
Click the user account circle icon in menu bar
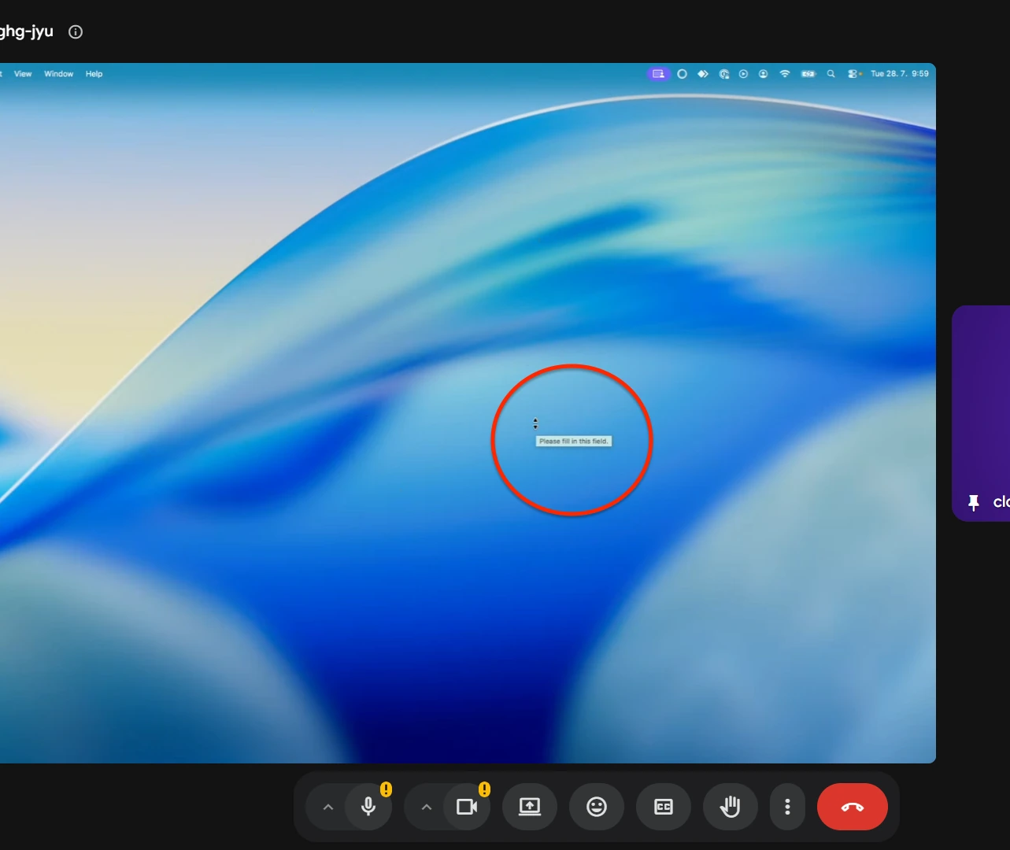click(x=763, y=74)
